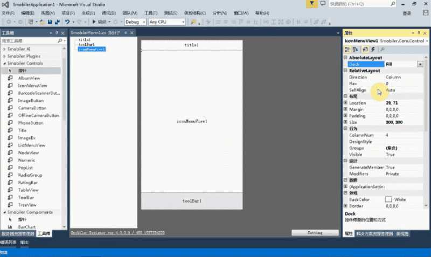Switch Properties panel to Categorized view icon

pyautogui.click(x=347, y=49)
